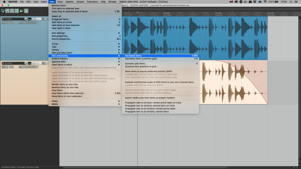Select Quantize item positions to grid...
This screenshot has height=169, width=301.
[x=160, y=66]
